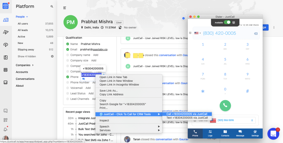Click the green call button in dialer
The width and height of the screenshot is (283, 143).
click(225, 105)
